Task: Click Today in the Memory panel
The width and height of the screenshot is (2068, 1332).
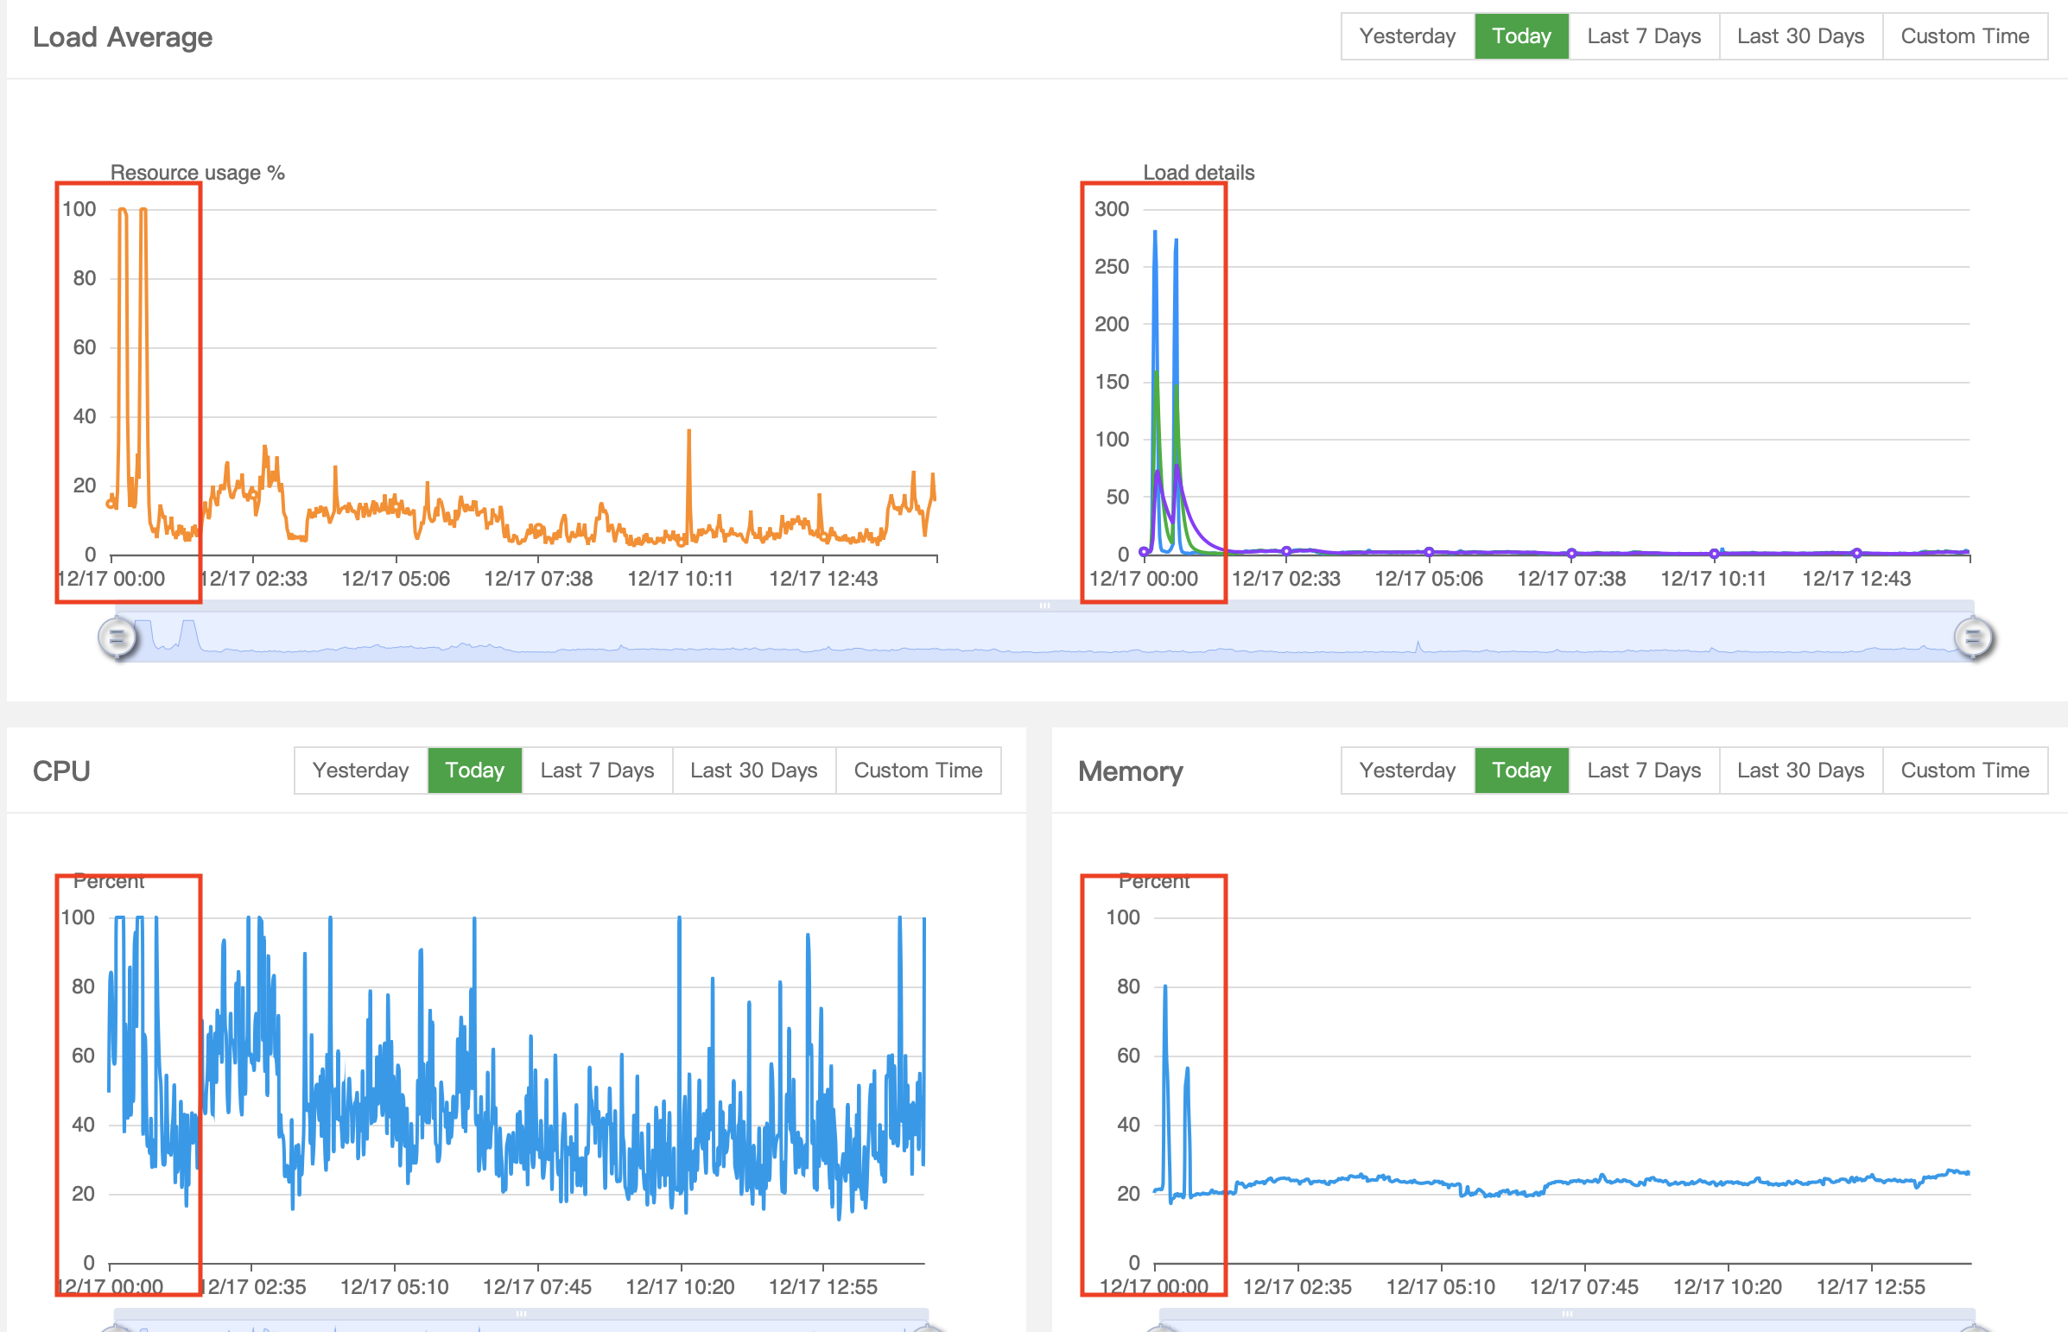Action: (1521, 771)
